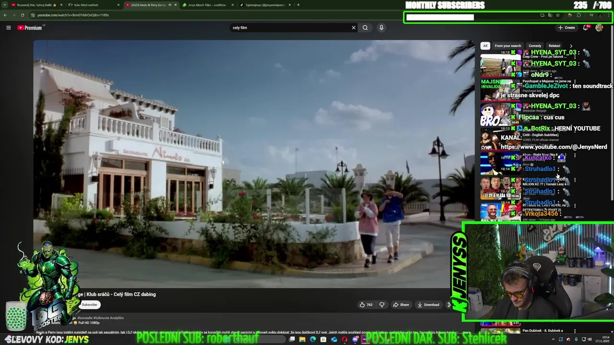The width and height of the screenshot is (614, 345).
Task: Click the Create button
Action: tap(567, 28)
